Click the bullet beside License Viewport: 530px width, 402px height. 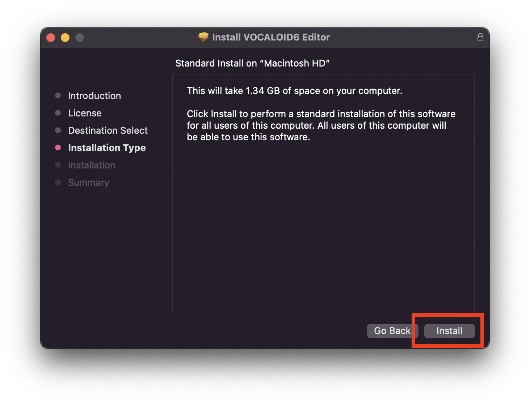pyautogui.click(x=58, y=113)
